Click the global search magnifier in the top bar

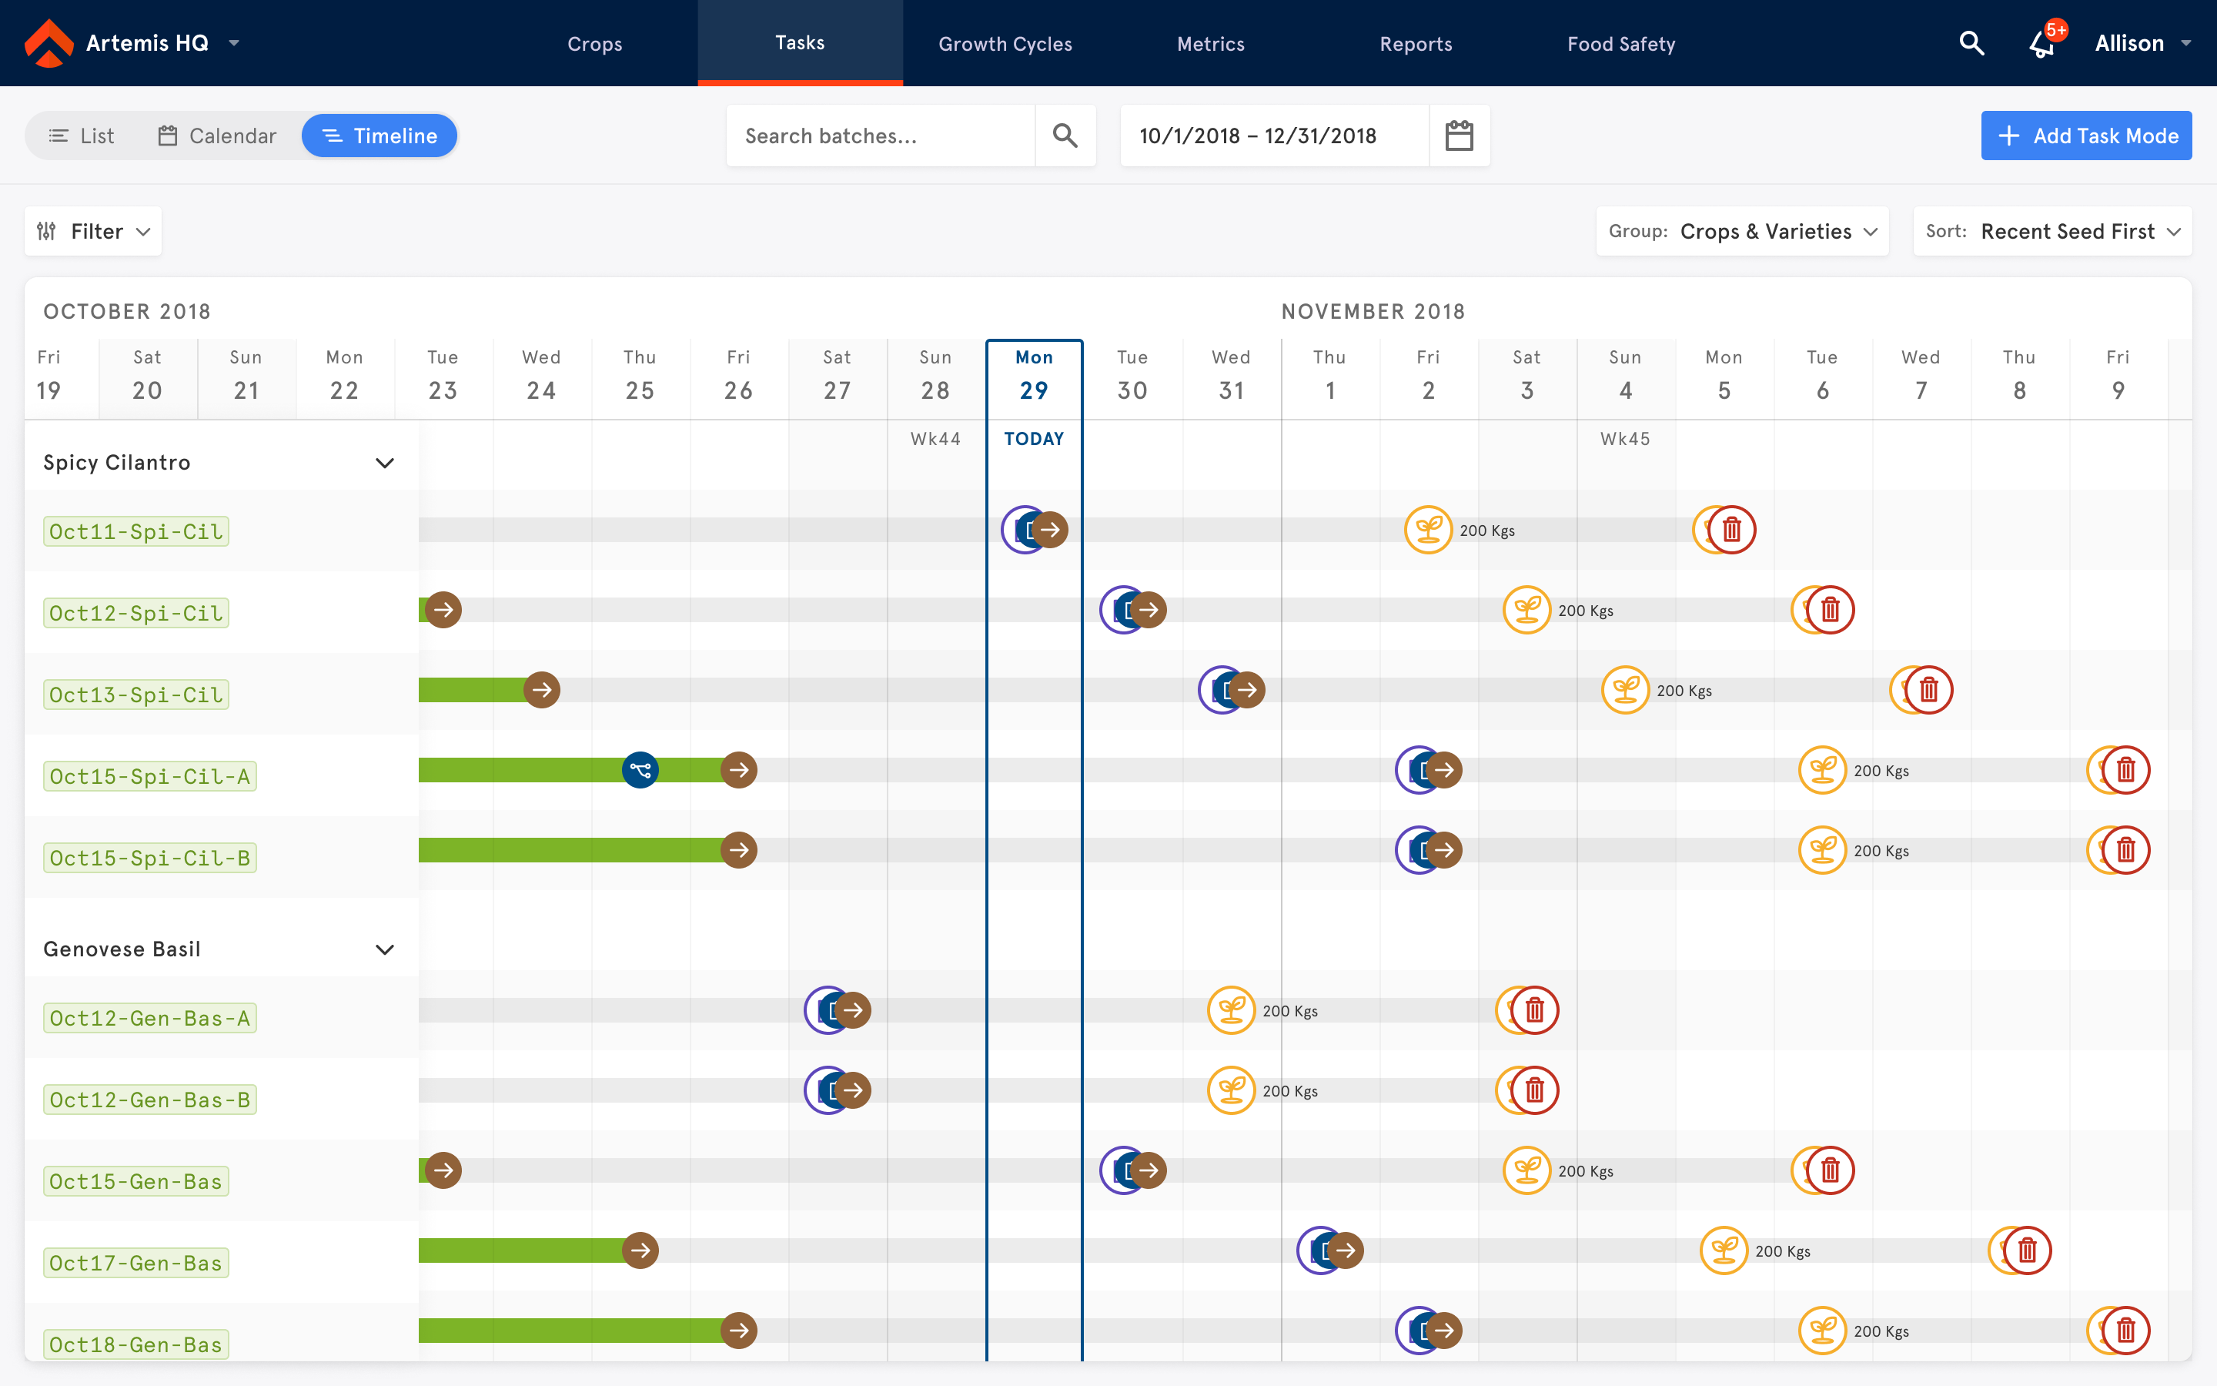pos(1971,44)
